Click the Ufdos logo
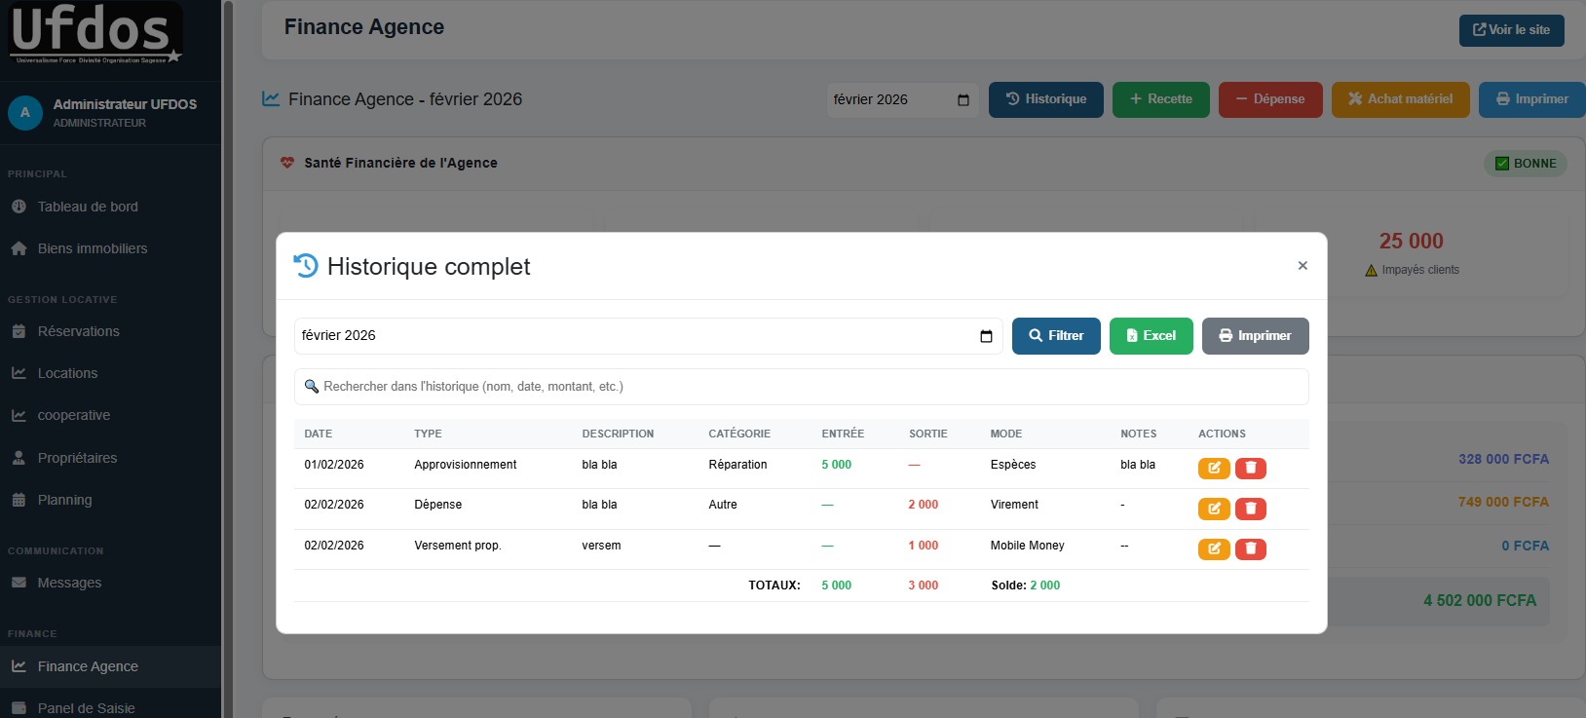 coord(94,33)
